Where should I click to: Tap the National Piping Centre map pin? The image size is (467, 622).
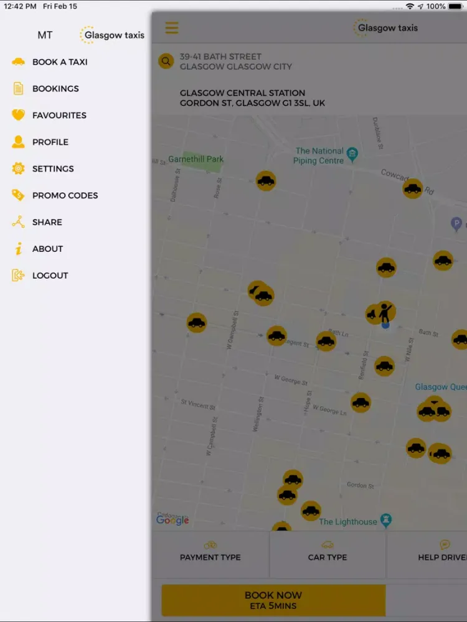click(x=352, y=154)
